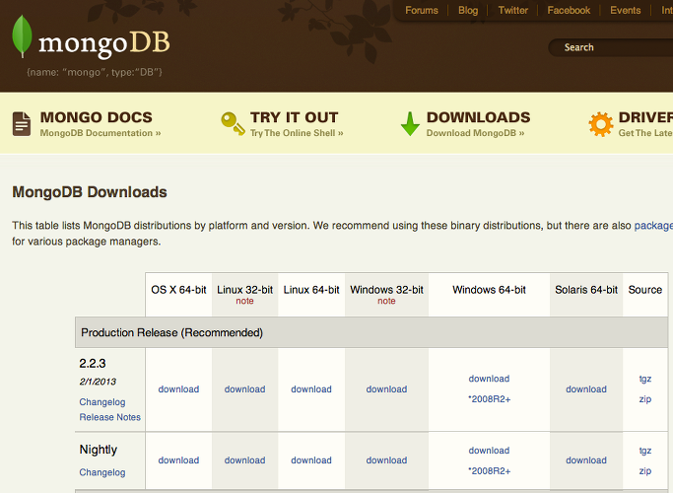
Task: Click the Mongo Docs document icon
Action: (x=22, y=123)
